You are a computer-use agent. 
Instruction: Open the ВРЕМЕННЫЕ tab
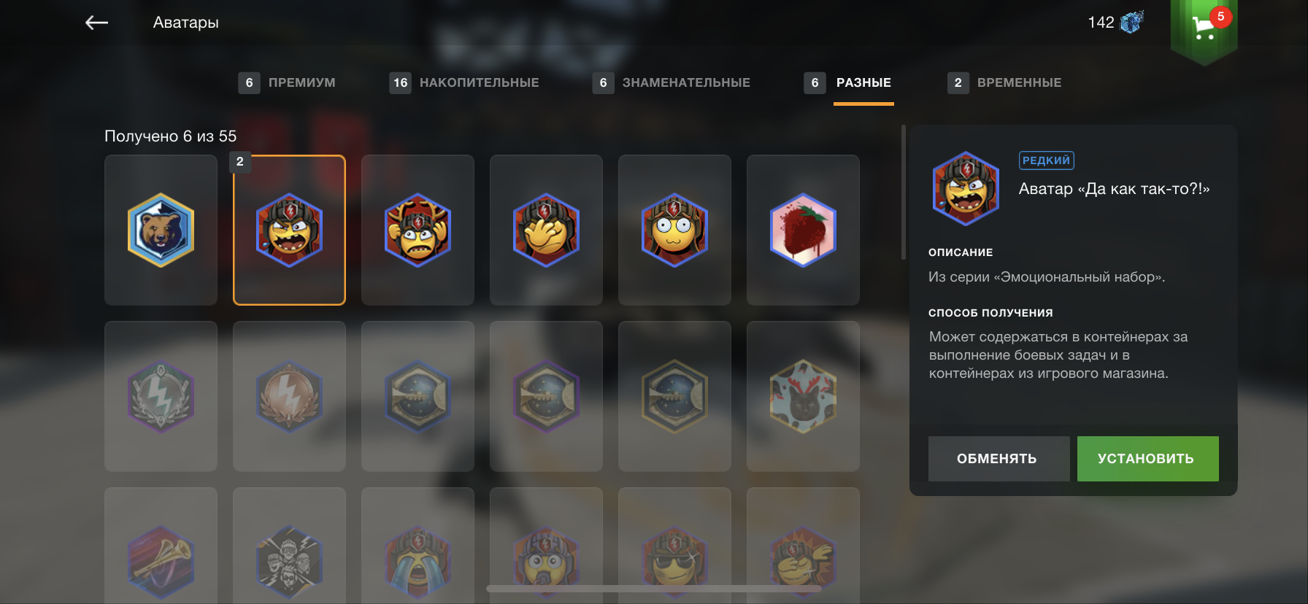(1004, 82)
